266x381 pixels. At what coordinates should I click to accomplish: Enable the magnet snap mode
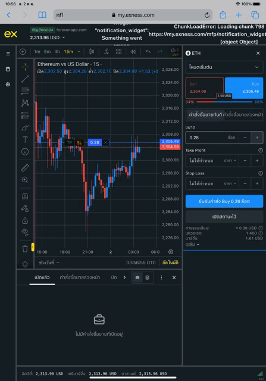tap(25, 196)
